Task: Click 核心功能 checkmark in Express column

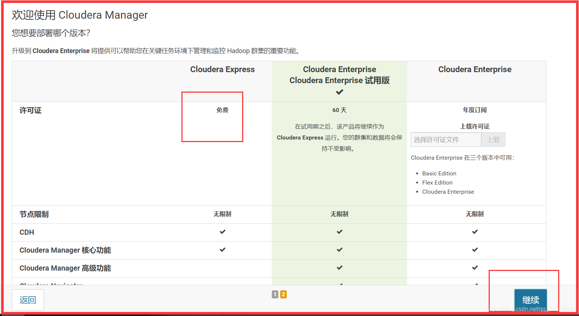Action: click(222, 250)
